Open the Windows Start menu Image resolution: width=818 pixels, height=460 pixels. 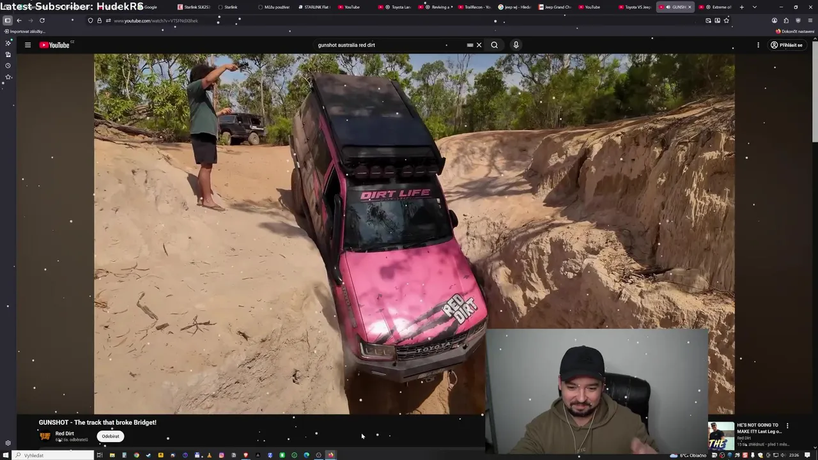click(6, 456)
